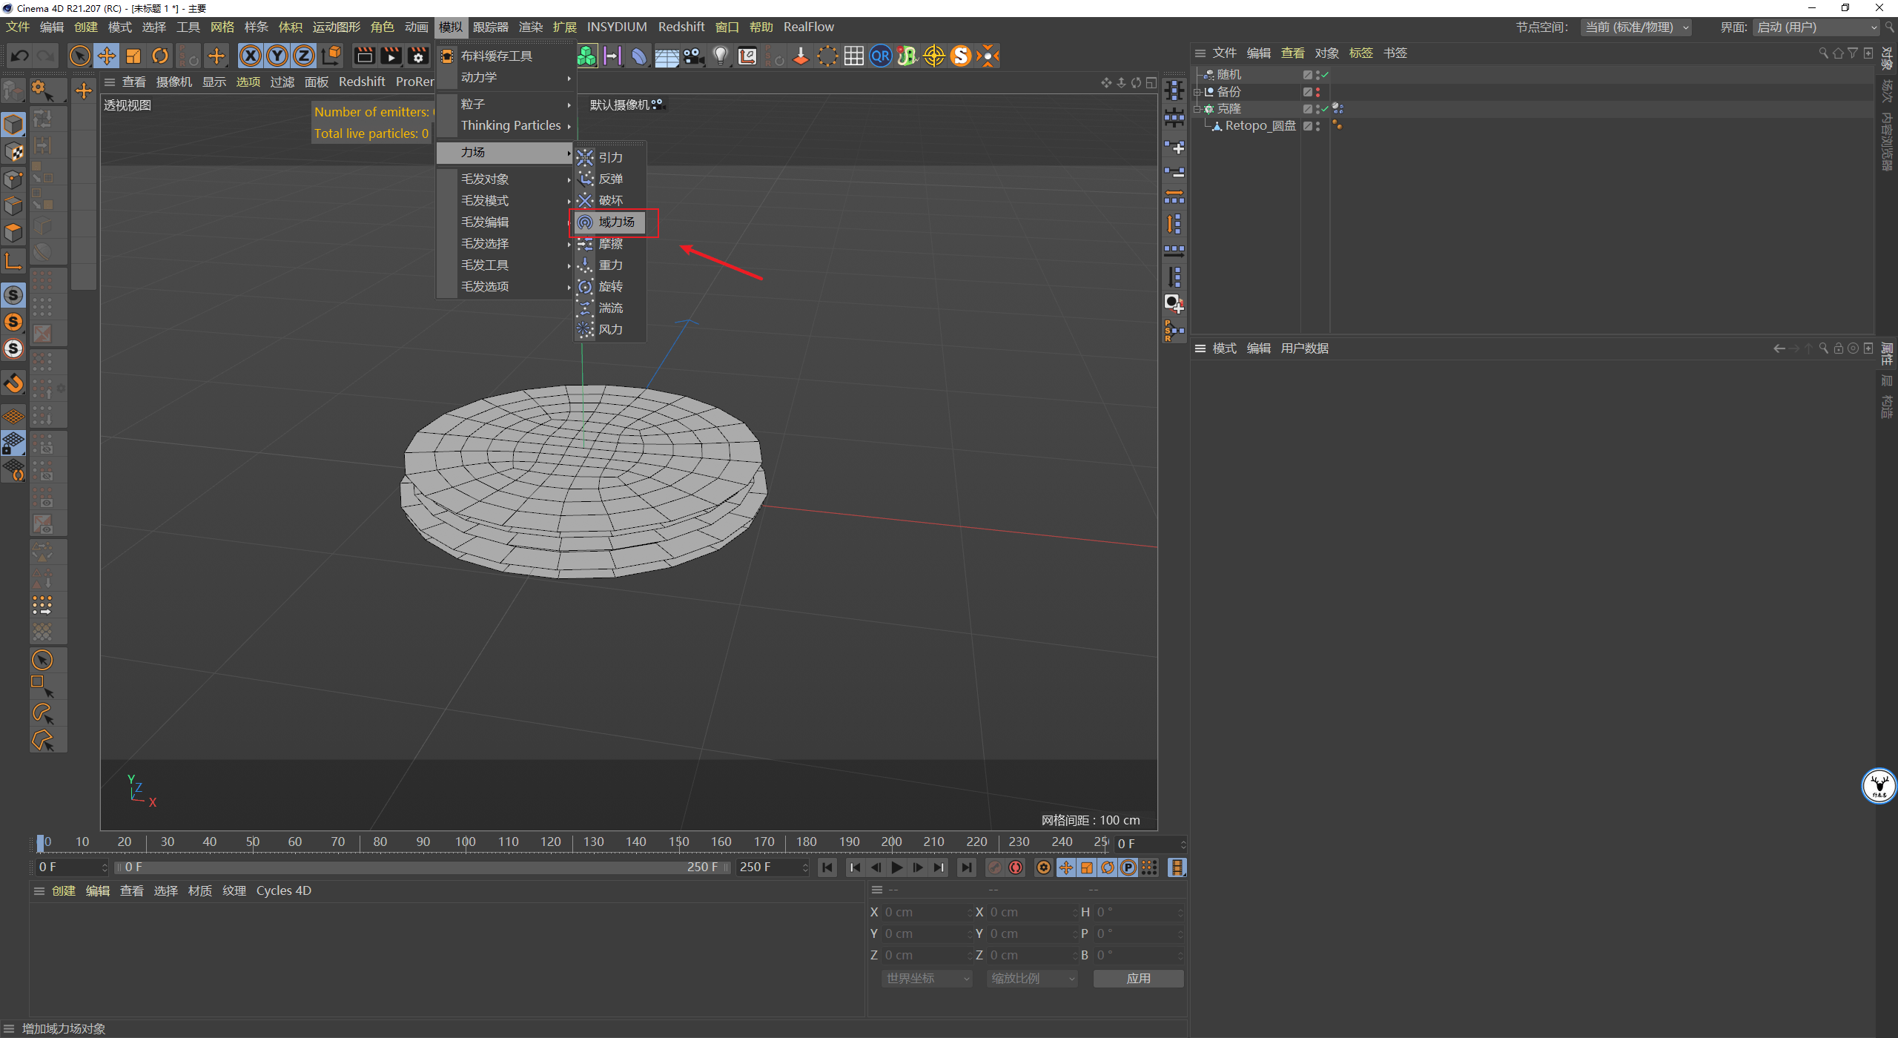Select the 摩擦 (Friction) force field
The height and width of the screenshot is (1038, 1898).
(x=611, y=243)
